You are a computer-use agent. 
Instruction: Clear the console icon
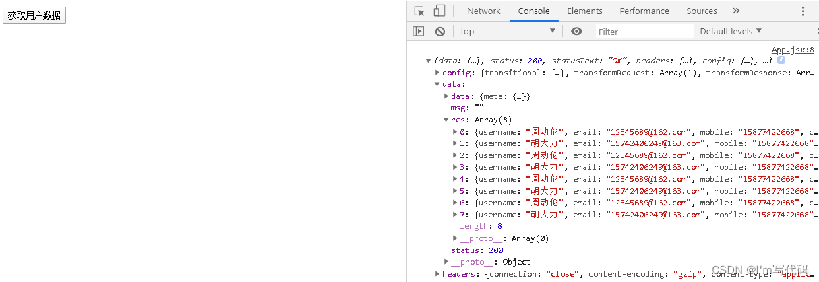point(439,31)
